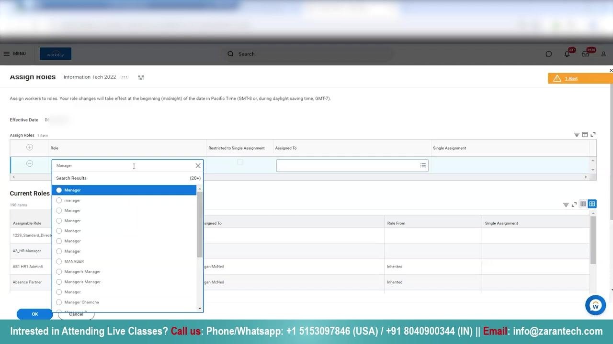613x344 pixels.
Task: Open column preferences for Assign Roles grid
Action: click(585, 135)
